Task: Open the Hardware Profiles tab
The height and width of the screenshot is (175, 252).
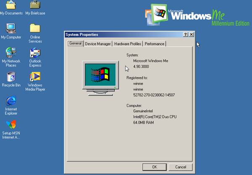Action: (128, 44)
